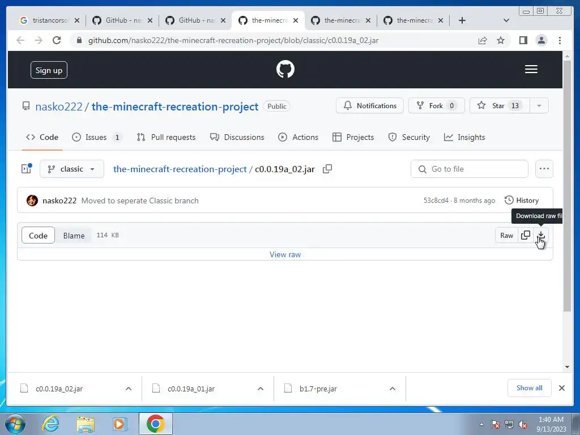
Task: Click nasko222 avatar in commit row
Action: pyautogui.click(x=32, y=201)
